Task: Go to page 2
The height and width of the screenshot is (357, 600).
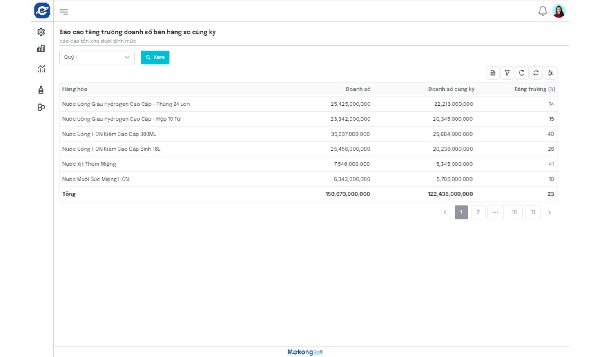Action: (478, 212)
